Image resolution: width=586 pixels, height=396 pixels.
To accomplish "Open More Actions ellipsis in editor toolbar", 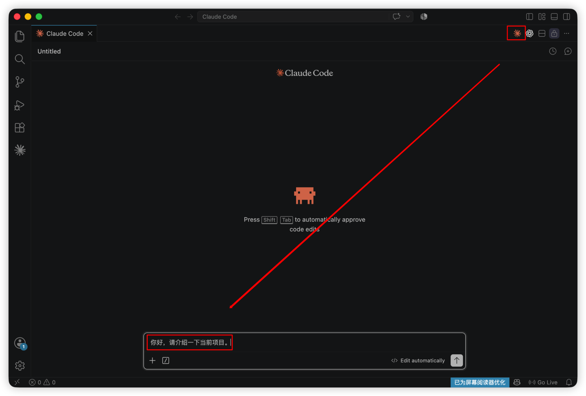I will click(566, 33).
